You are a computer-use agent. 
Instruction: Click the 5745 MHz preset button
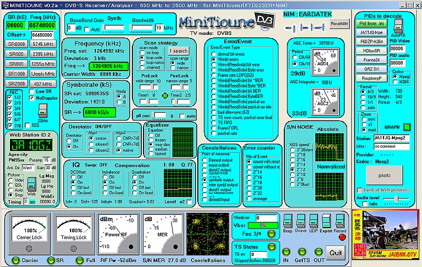pyautogui.click(x=43, y=44)
